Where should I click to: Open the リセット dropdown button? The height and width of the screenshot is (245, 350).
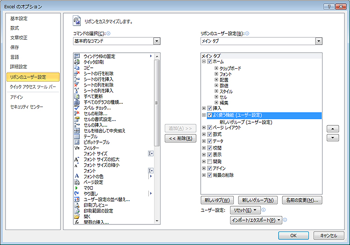tap(245, 210)
